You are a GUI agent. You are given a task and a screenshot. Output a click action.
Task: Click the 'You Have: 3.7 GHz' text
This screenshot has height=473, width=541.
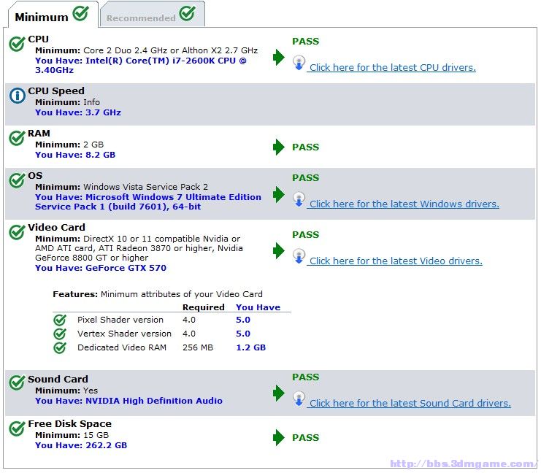pyautogui.click(x=78, y=112)
